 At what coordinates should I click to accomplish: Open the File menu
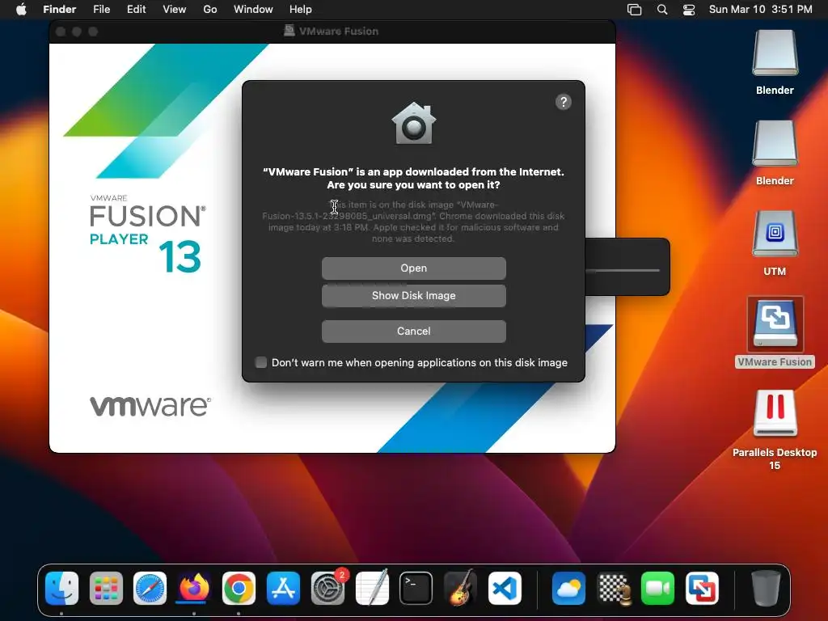point(101,10)
